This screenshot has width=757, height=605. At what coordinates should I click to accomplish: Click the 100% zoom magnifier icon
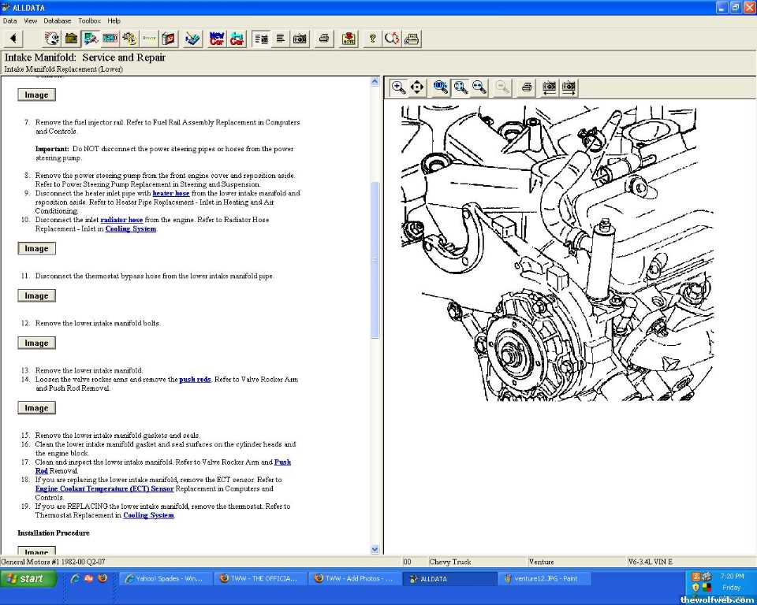click(441, 87)
